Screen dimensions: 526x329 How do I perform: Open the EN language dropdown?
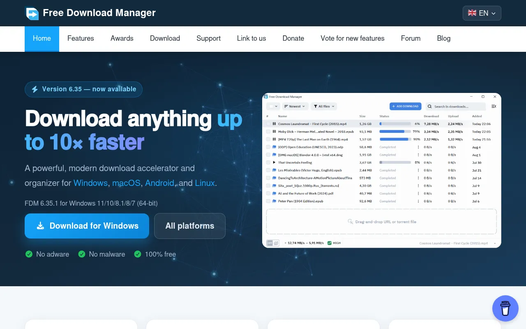(482, 13)
